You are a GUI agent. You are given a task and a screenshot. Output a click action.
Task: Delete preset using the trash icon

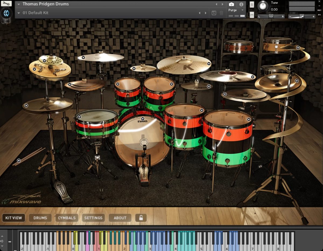click(x=221, y=13)
